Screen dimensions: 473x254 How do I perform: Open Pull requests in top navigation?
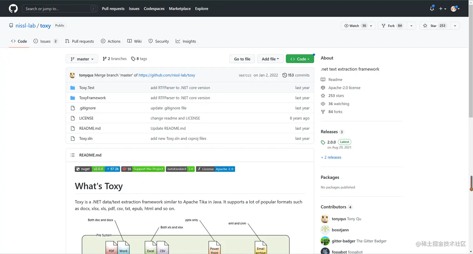click(x=113, y=9)
